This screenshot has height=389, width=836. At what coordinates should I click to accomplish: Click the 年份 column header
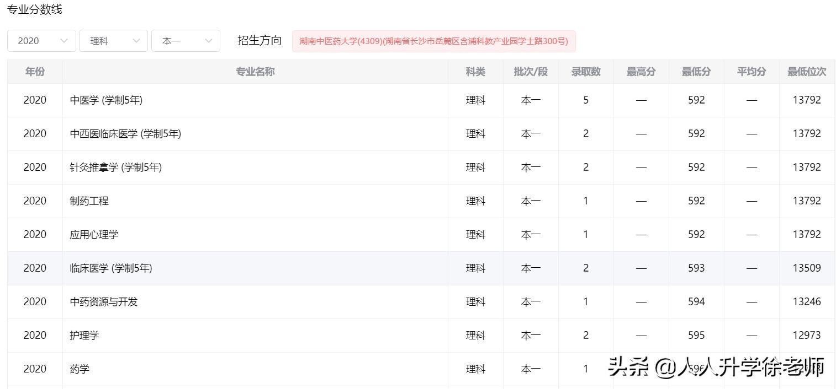coord(35,72)
